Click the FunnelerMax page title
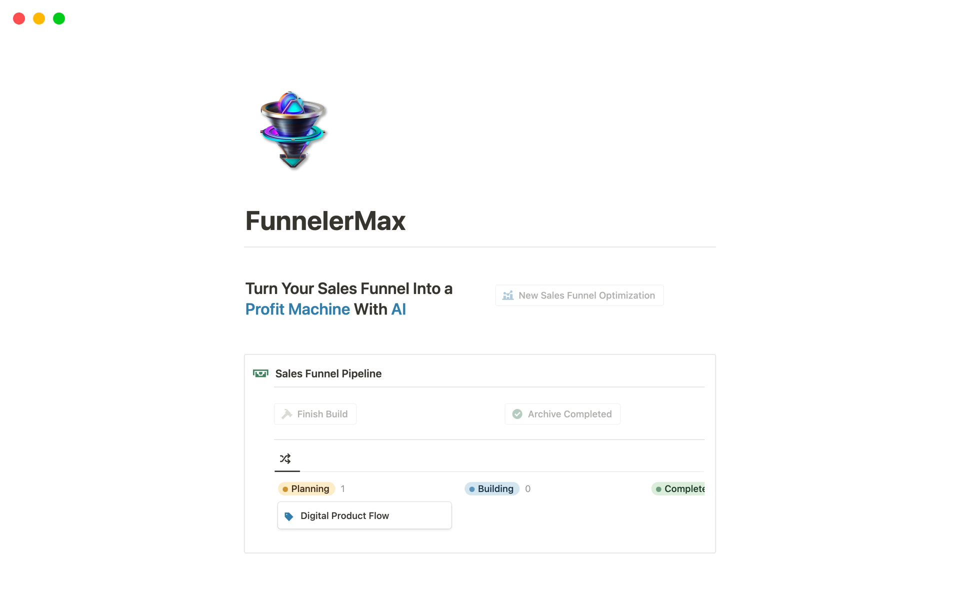 (x=325, y=221)
